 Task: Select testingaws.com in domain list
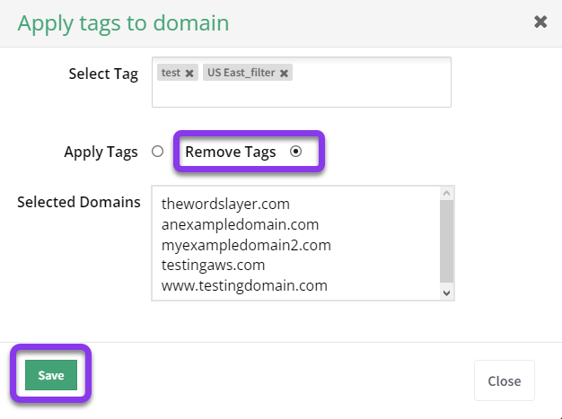coord(214,266)
